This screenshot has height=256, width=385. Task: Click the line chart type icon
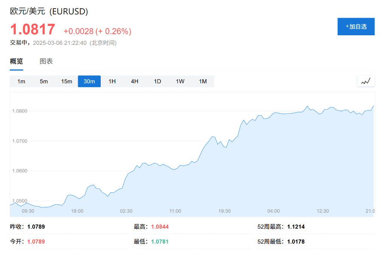(x=366, y=81)
